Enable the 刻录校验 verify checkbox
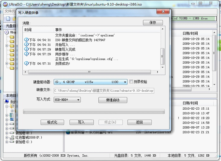 point(131,82)
